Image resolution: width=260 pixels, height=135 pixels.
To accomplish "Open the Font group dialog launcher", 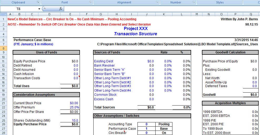I will click(x=90, y=2).
